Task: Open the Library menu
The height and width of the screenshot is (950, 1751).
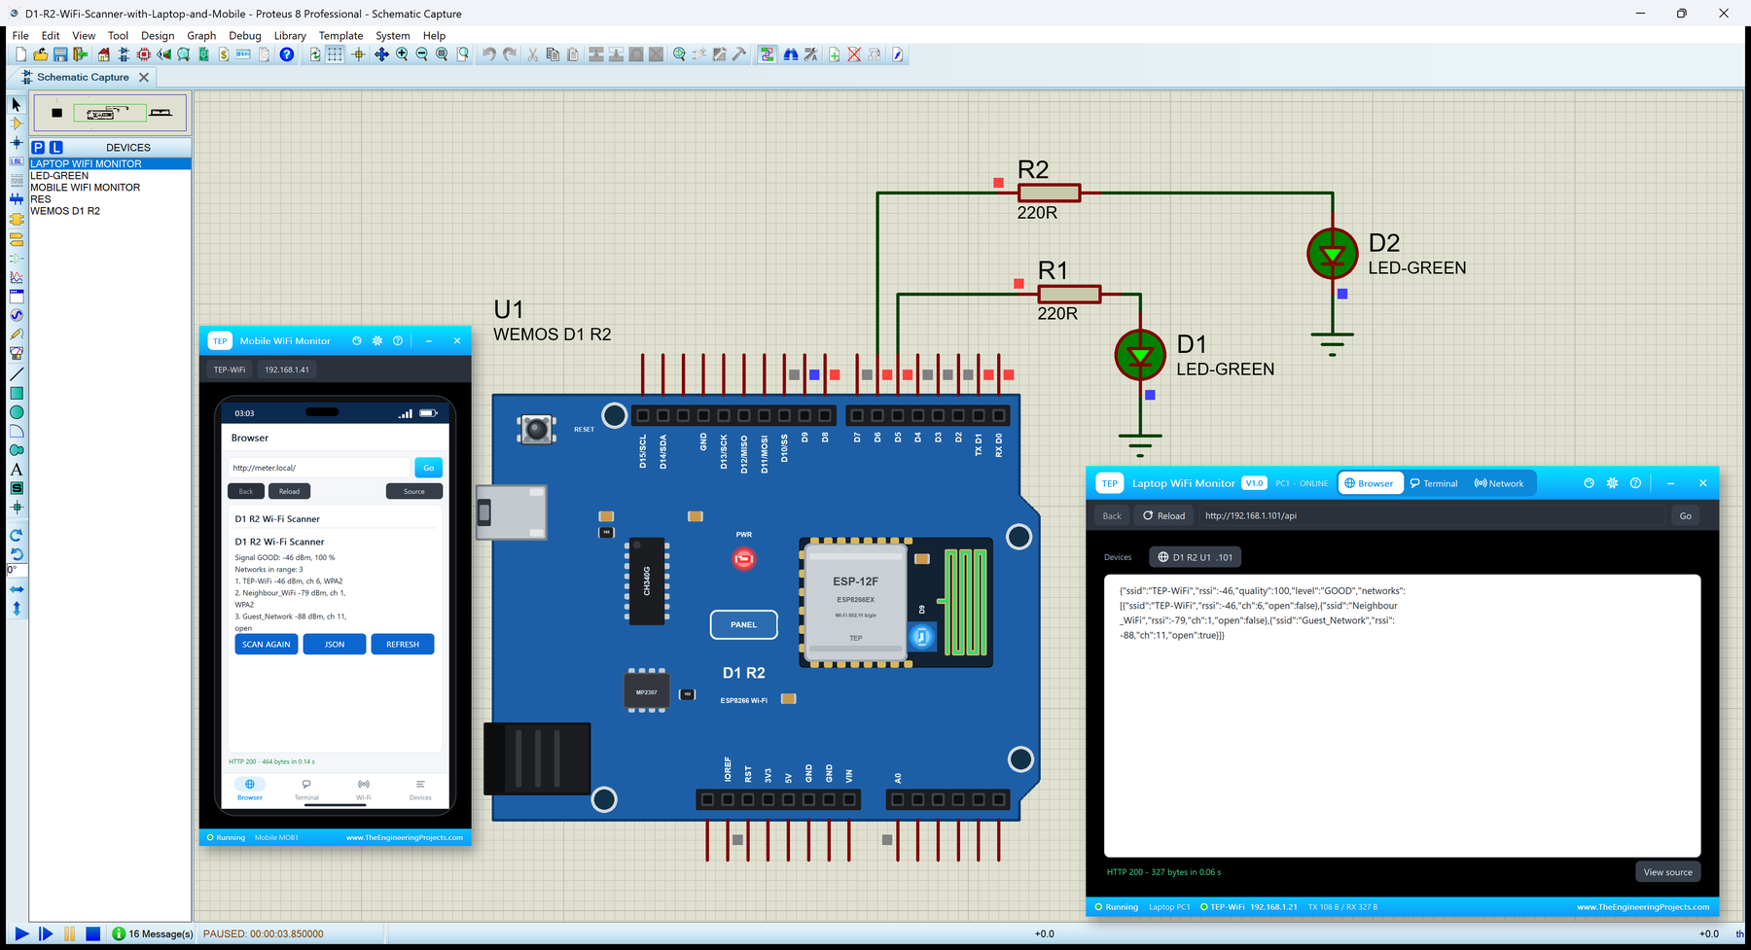Action: [290, 36]
